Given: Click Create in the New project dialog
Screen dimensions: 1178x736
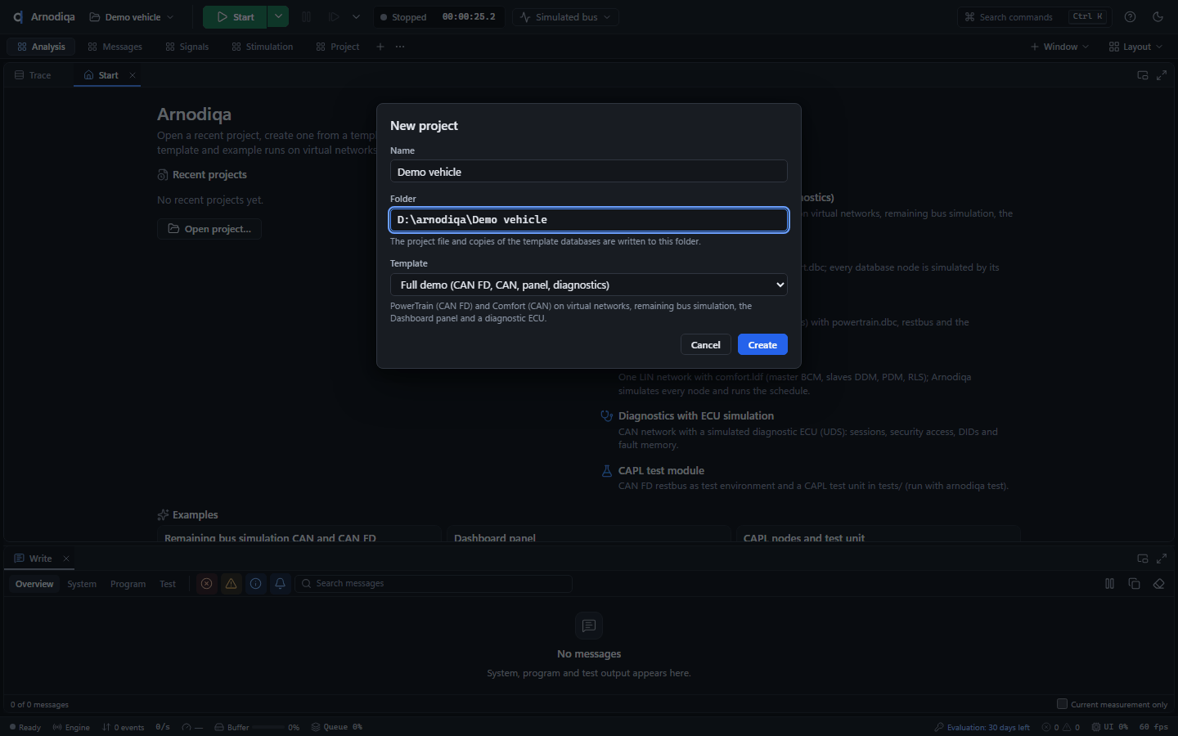Looking at the screenshot, I should pos(762,344).
